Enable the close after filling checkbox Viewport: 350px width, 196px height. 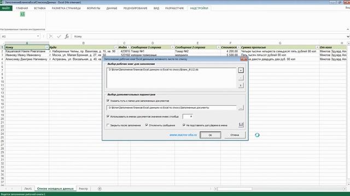[108, 125]
